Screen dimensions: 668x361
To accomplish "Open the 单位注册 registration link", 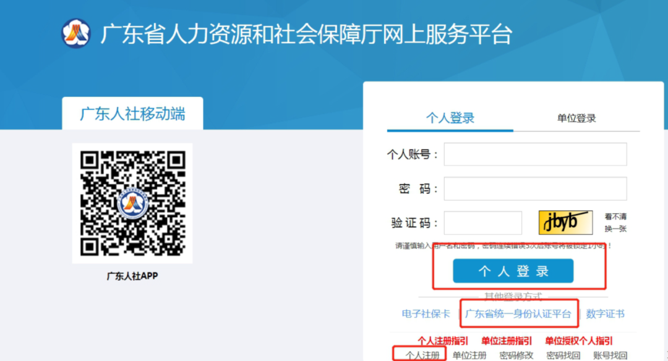I will point(468,355).
